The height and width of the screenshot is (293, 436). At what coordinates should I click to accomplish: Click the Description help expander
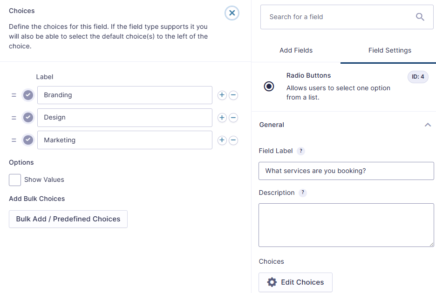(x=302, y=193)
